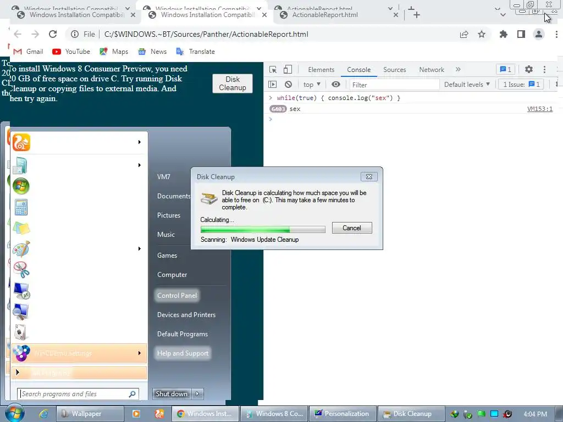563x422 pixels.
Task: Open Snipping Tool in Start menu
Action: click(x=21, y=270)
